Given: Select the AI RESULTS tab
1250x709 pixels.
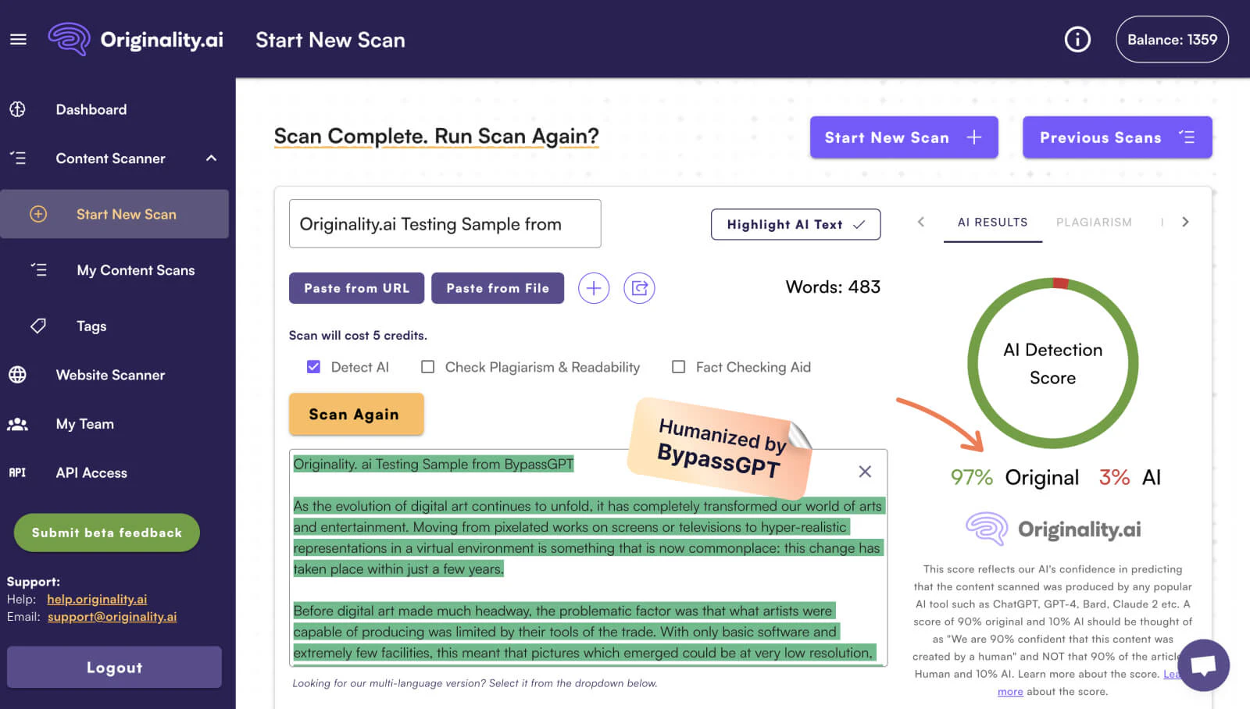Looking at the screenshot, I should click(991, 222).
